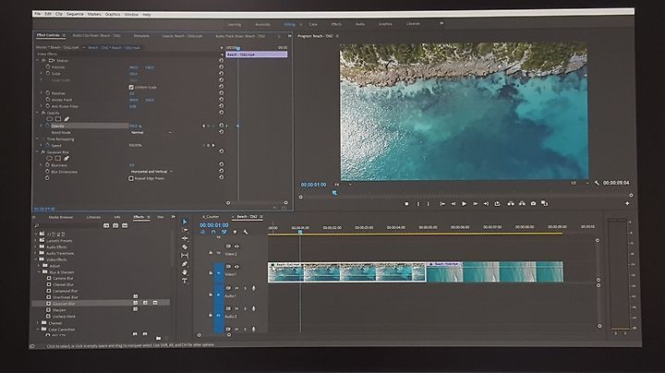Solo the Audio 2 track
This screenshot has height=373, width=665.
tap(245, 308)
